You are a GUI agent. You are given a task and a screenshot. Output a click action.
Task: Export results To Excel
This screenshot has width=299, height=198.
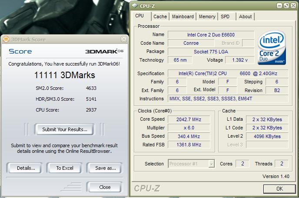tap(64, 168)
